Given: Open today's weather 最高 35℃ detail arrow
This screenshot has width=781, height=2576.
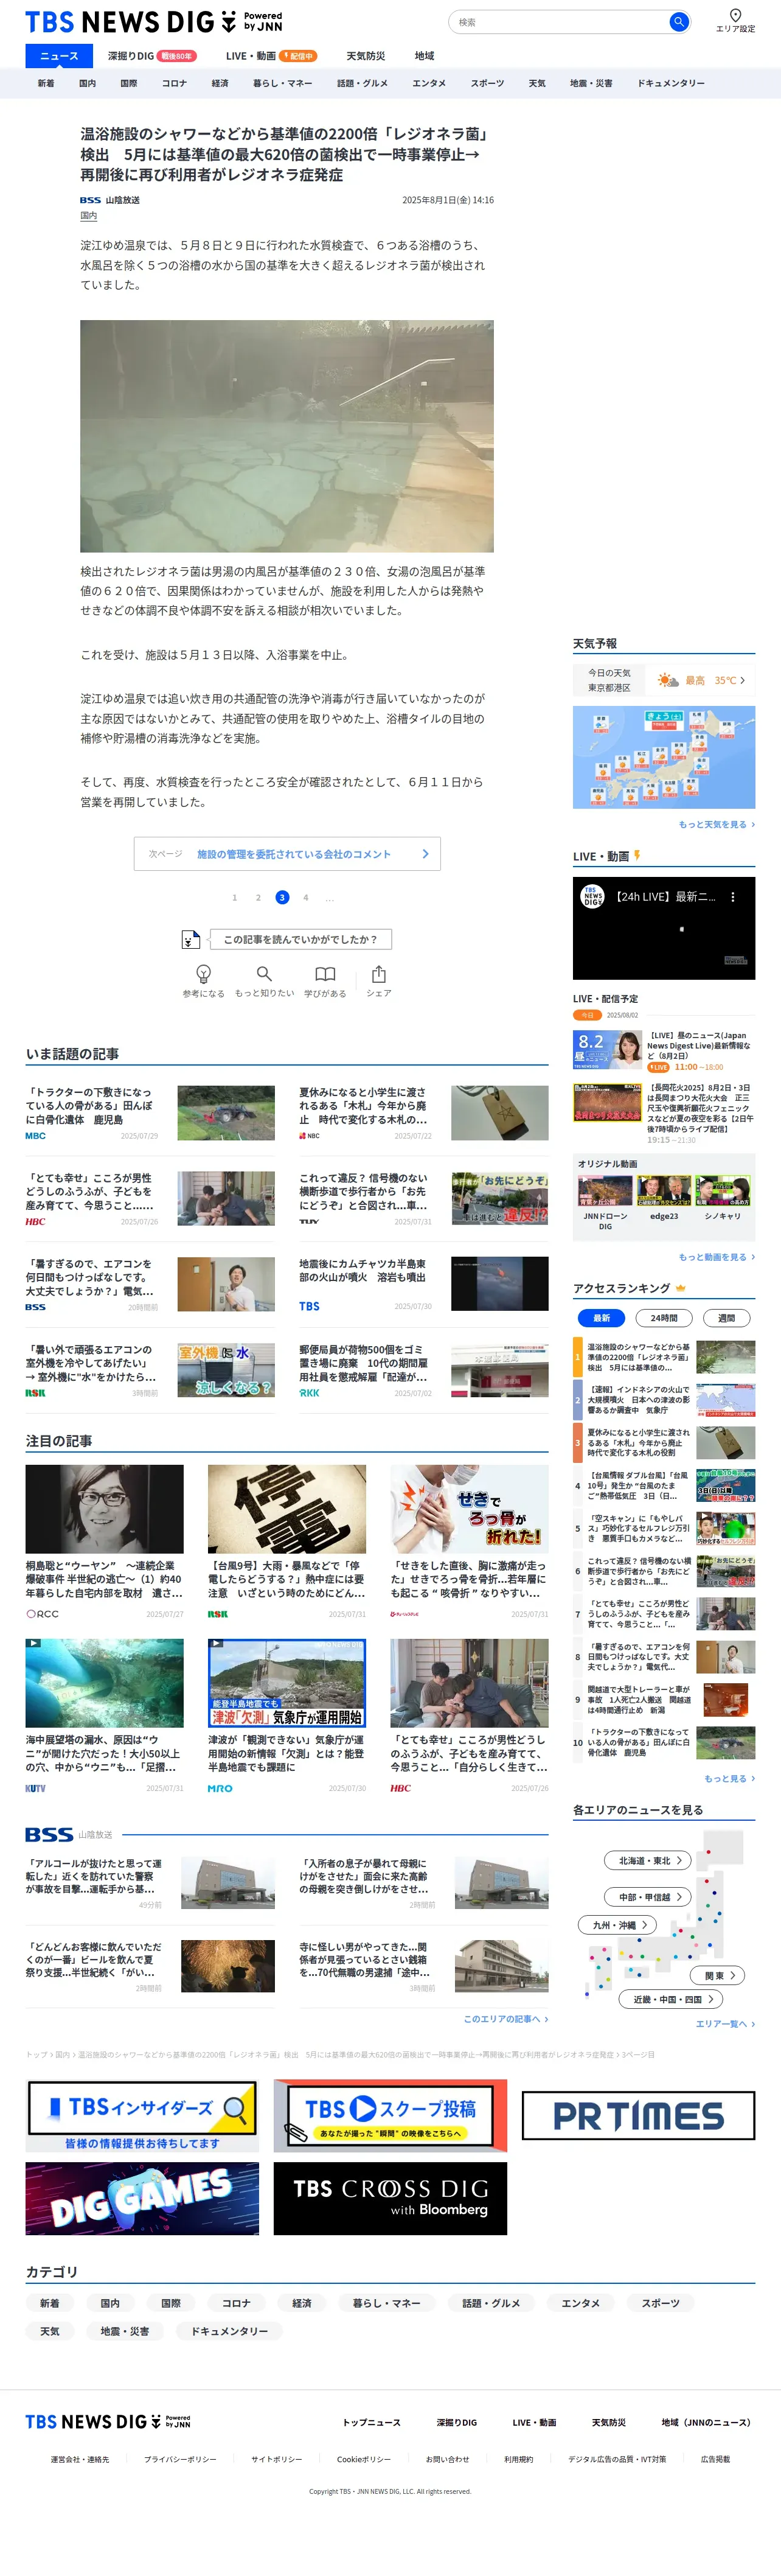Looking at the screenshot, I should point(742,680).
